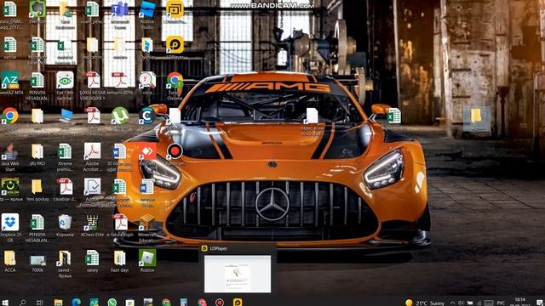Open the volume control in system tray
The width and height of the screenshot is (545, 306).
pos(461,303)
